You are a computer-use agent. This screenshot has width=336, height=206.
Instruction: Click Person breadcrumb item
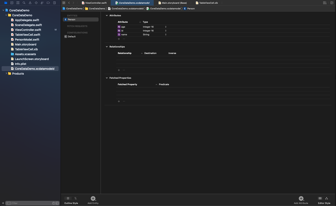[189, 9]
